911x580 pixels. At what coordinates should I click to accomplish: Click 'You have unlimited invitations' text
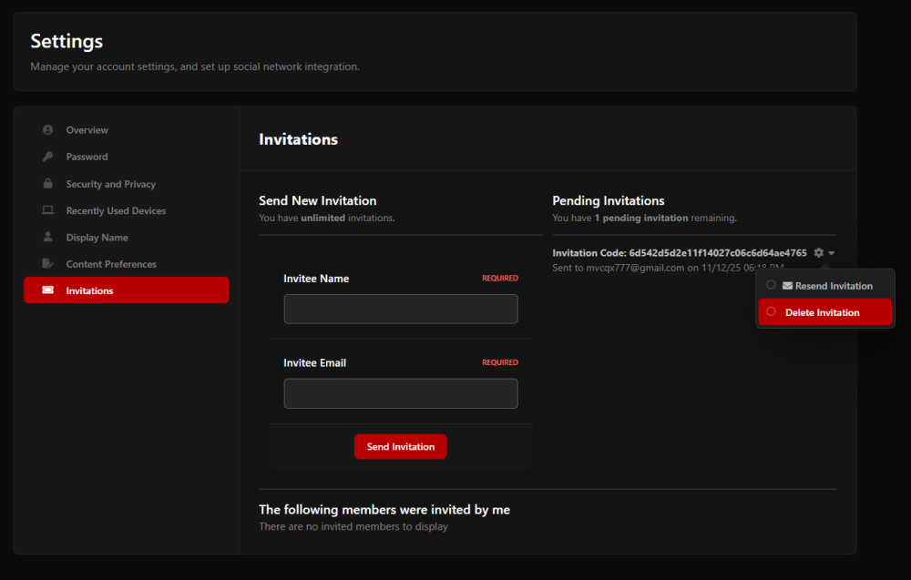coord(326,218)
